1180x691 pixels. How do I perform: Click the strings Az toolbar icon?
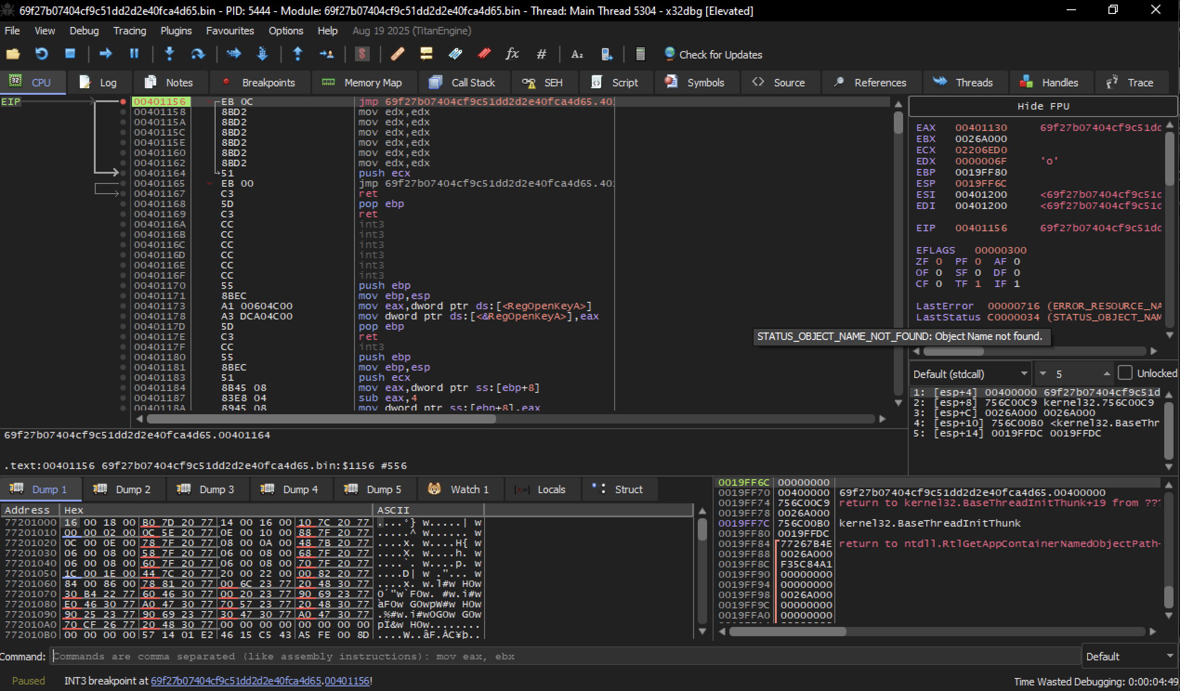[x=577, y=54]
